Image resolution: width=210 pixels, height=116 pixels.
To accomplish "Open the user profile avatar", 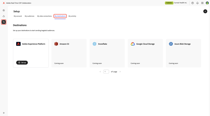I will (x=207, y=3).
